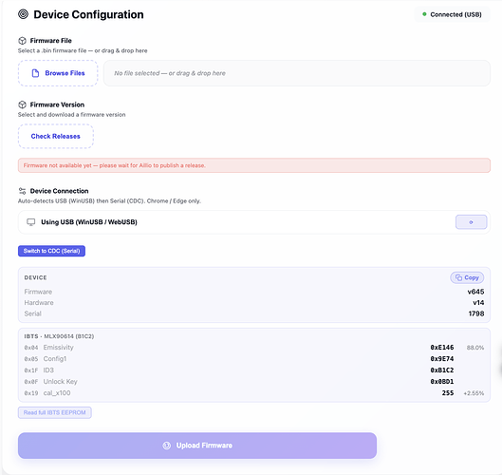Click the green Connected status dot

pos(424,14)
